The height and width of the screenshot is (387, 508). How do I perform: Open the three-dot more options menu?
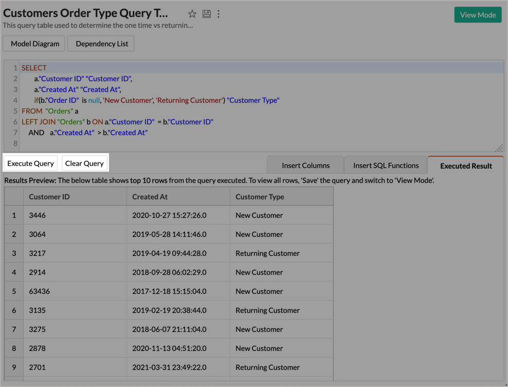[219, 14]
